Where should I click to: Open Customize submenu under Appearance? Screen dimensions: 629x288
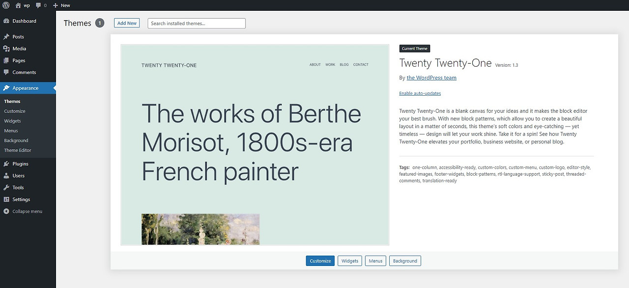tap(15, 111)
